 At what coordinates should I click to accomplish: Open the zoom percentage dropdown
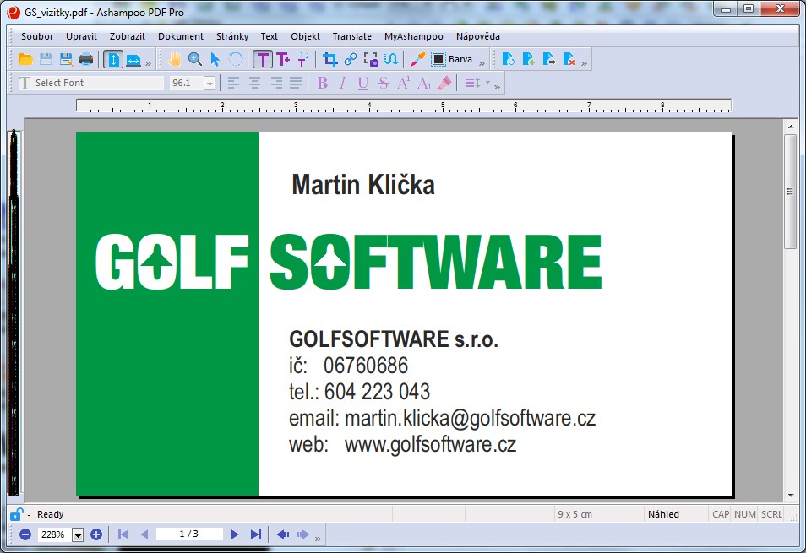(78, 534)
